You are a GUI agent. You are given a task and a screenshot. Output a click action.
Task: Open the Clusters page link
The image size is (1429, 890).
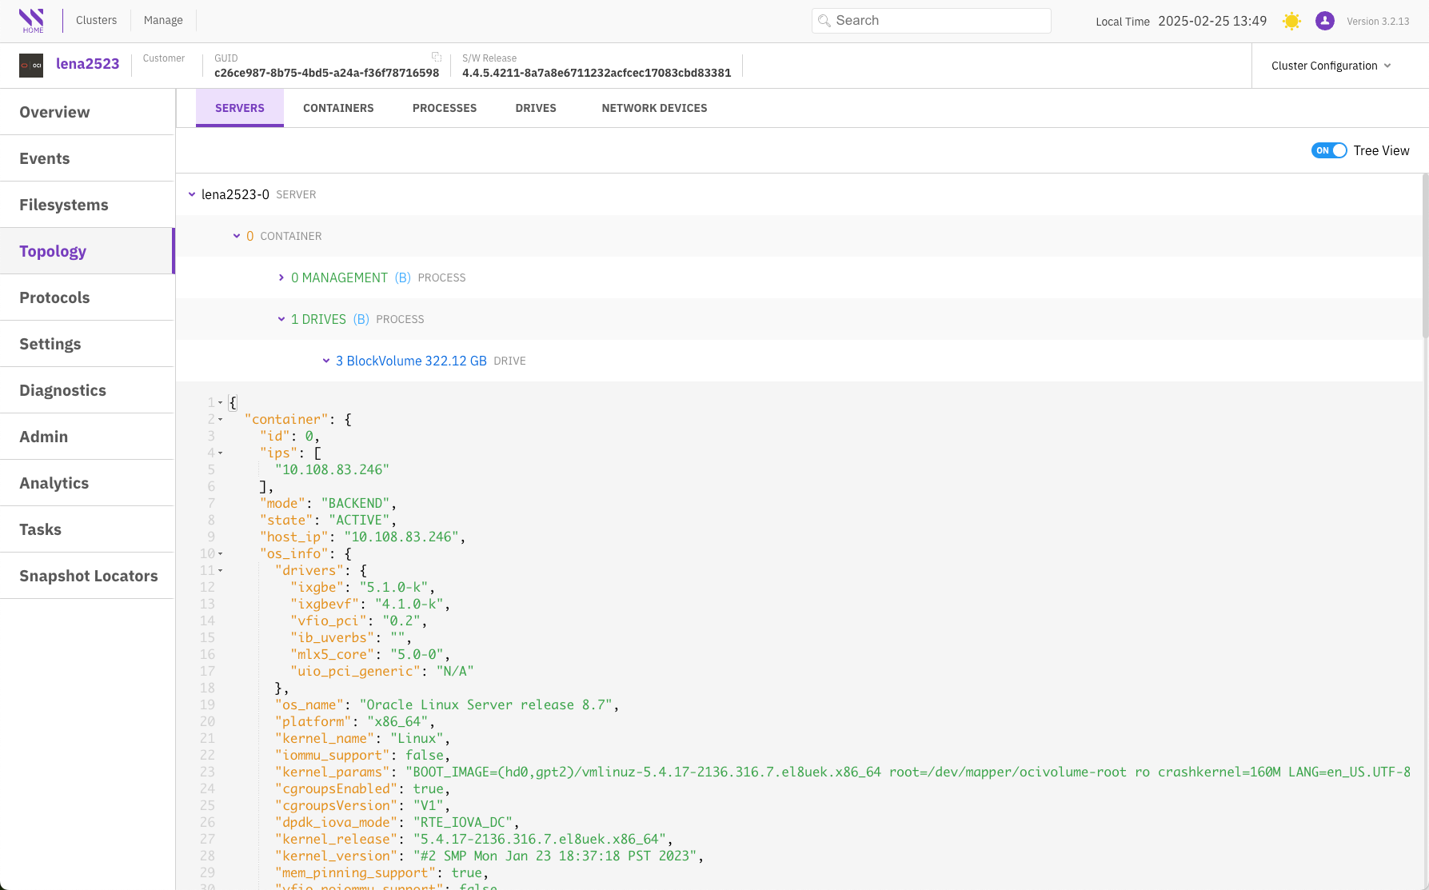pos(96,20)
